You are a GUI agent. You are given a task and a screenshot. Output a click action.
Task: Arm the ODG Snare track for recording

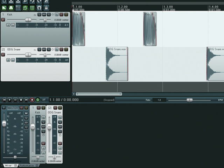[3, 54]
